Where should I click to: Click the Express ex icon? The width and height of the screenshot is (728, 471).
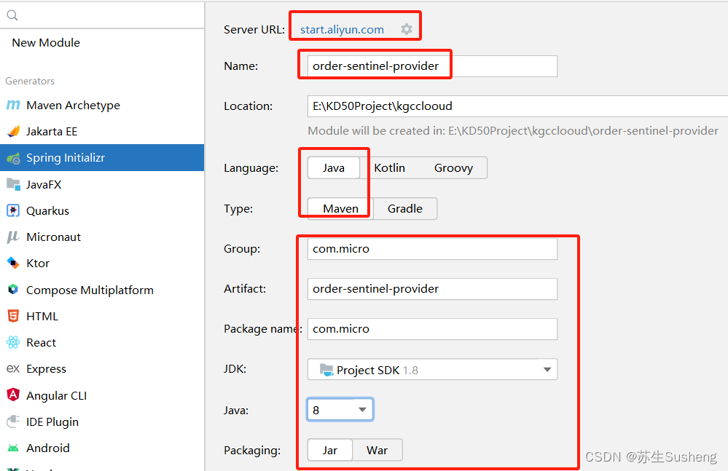tap(13, 368)
